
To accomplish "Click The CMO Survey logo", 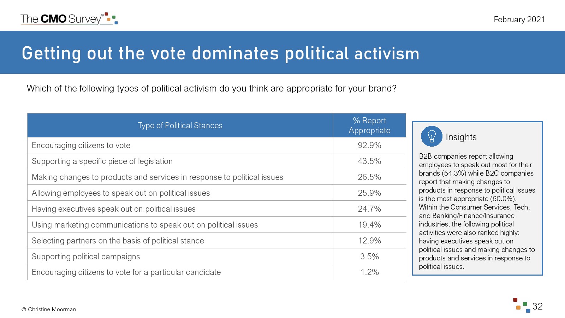I will (x=69, y=19).
